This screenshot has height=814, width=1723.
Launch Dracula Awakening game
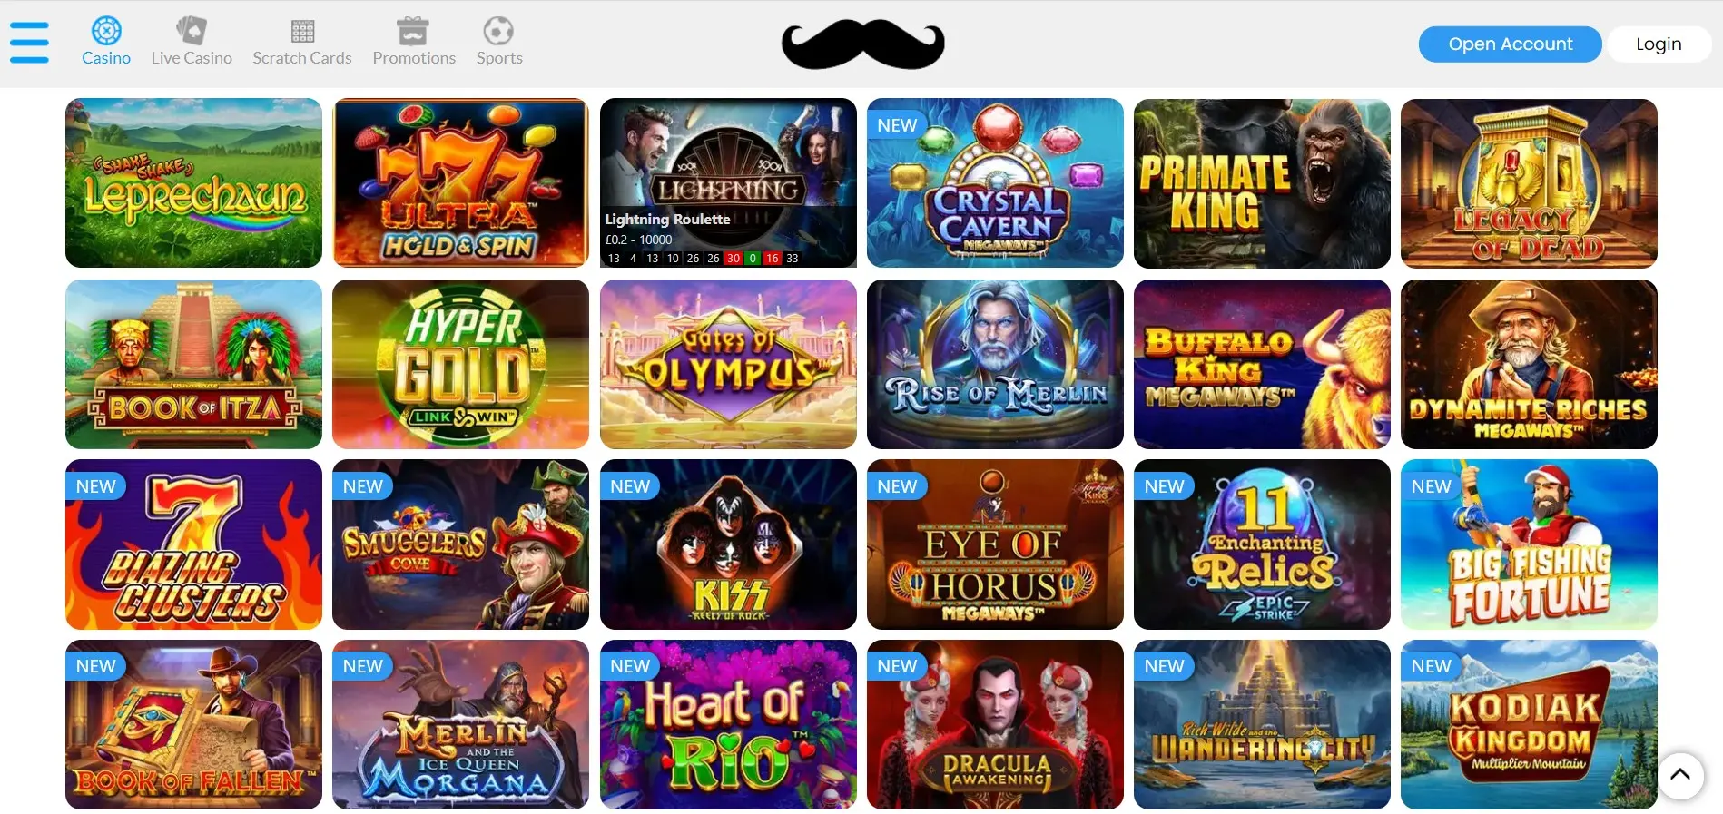[x=995, y=724]
